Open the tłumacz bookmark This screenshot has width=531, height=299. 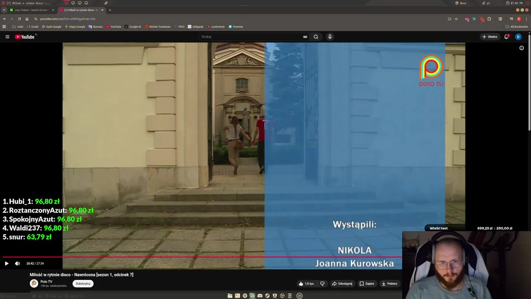(95, 27)
